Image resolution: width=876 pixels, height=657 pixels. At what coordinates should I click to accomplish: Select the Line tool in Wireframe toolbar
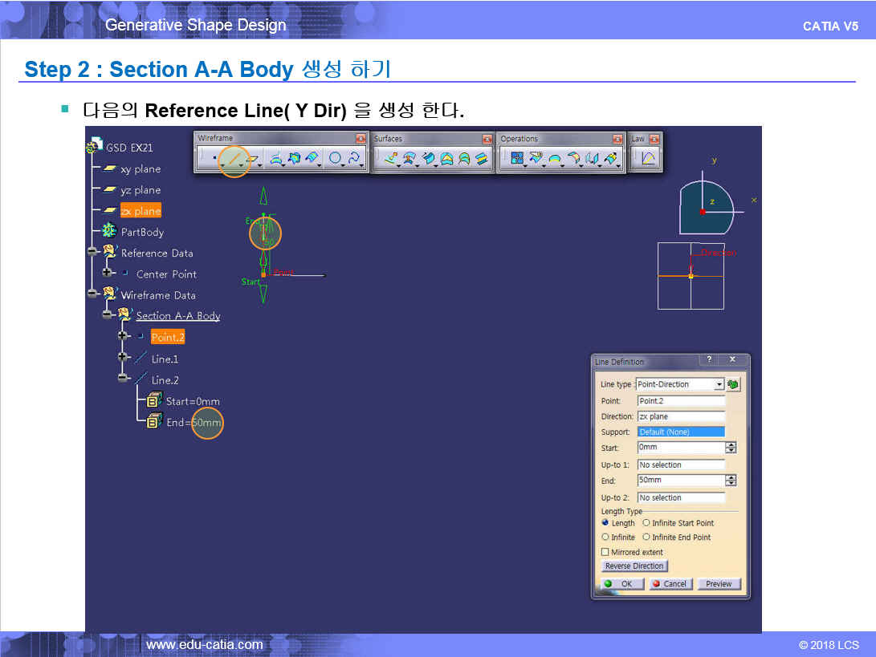(x=234, y=159)
